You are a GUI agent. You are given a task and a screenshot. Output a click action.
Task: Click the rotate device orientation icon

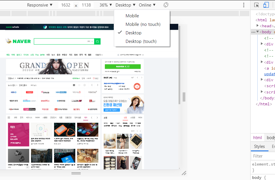166,5
